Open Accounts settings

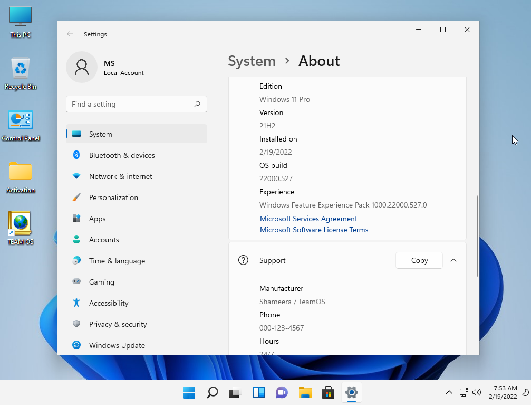coord(137,240)
